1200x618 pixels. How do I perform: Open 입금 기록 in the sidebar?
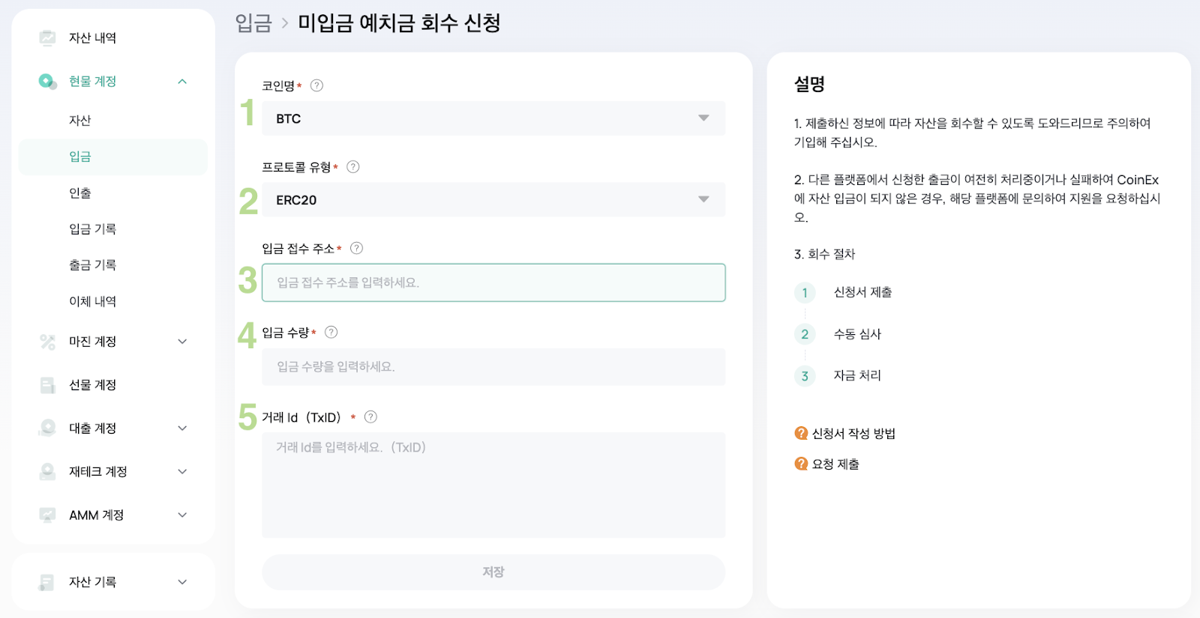click(x=92, y=229)
